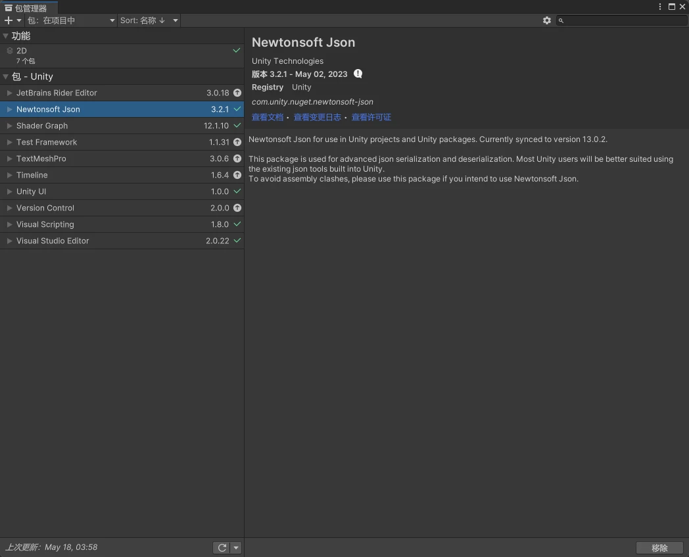The height and width of the screenshot is (557, 689).
Task: Click the warning icon beside the version date
Action: point(358,74)
